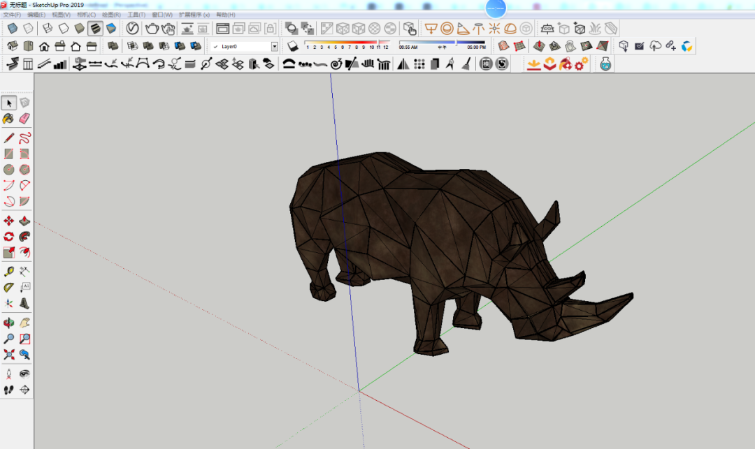Image resolution: width=755 pixels, height=449 pixels.
Task: Open the 相机(C) menu
Action: click(x=87, y=14)
